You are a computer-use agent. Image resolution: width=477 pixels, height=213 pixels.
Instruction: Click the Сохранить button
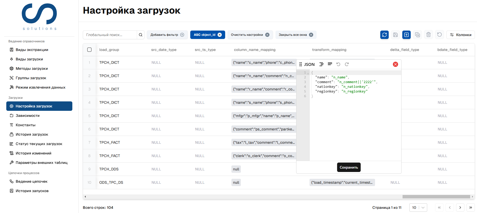tap(349, 167)
